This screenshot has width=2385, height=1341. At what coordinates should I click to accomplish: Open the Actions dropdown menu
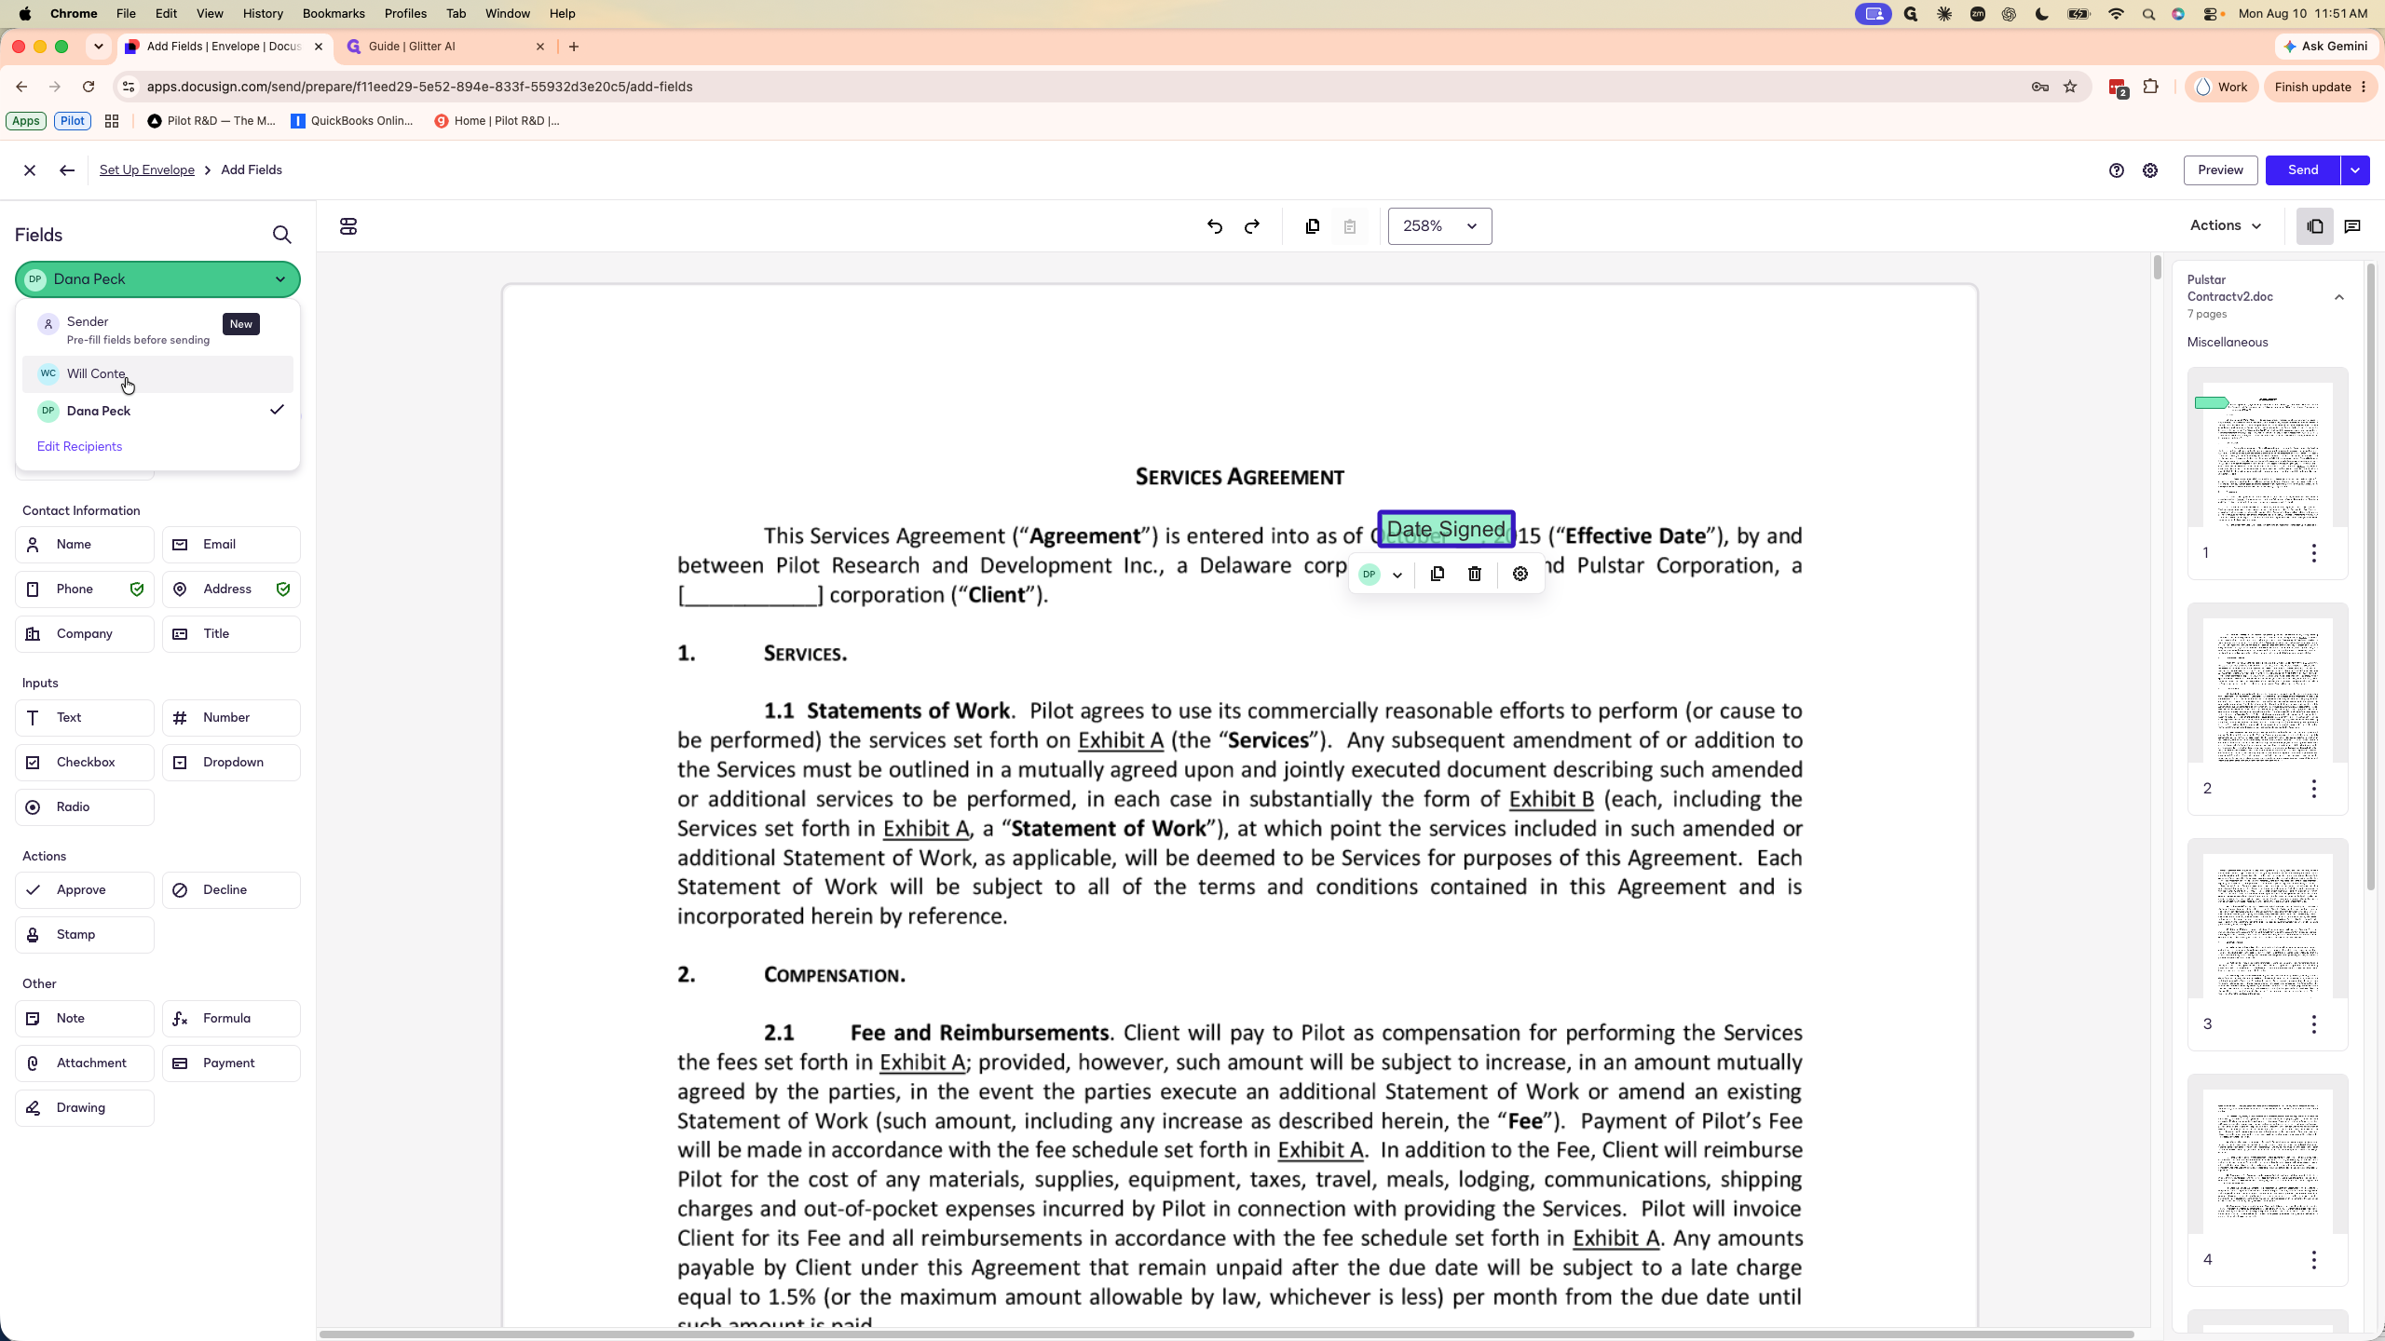tap(2226, 226)
